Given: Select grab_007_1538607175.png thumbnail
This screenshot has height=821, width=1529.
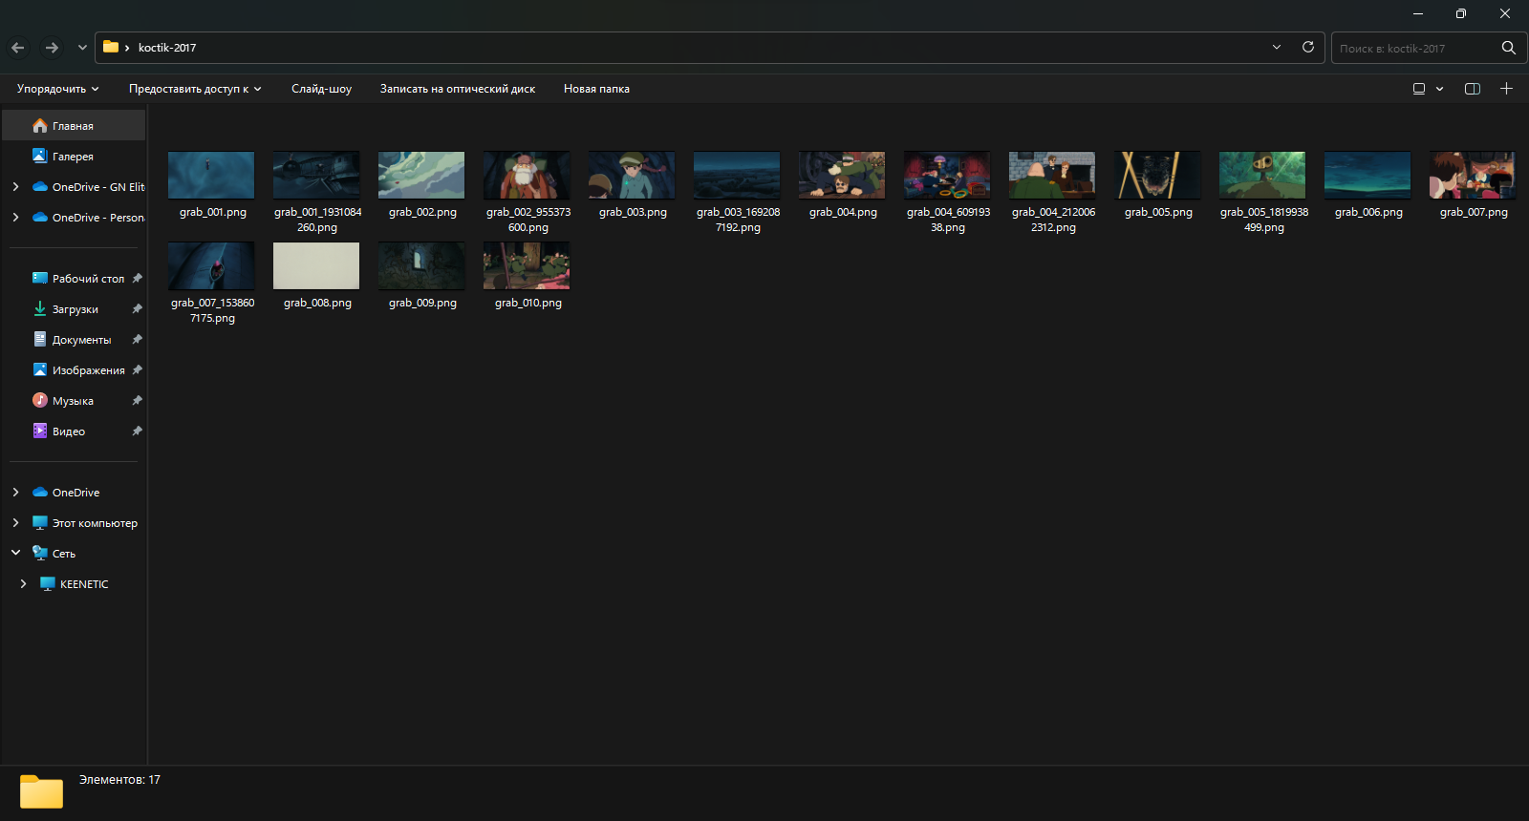Looking at the screenshot, I should (x=211, y=265).
